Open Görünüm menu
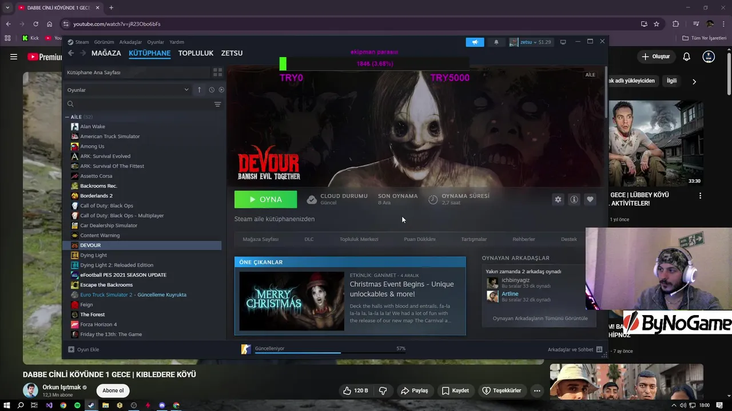This screenshot has width=732, height=411. coord(104,42)
